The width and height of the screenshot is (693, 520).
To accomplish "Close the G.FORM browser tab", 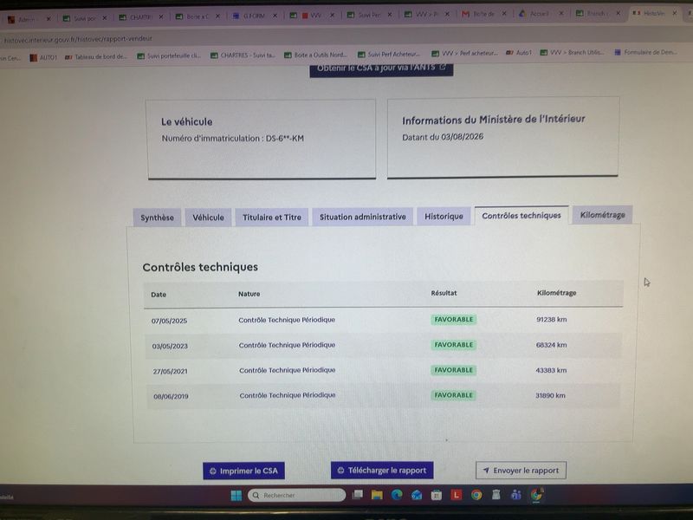I will 275,16.
